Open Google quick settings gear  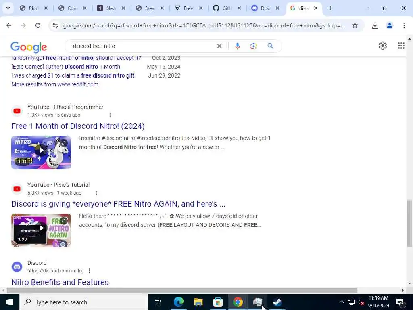[382, 46]
